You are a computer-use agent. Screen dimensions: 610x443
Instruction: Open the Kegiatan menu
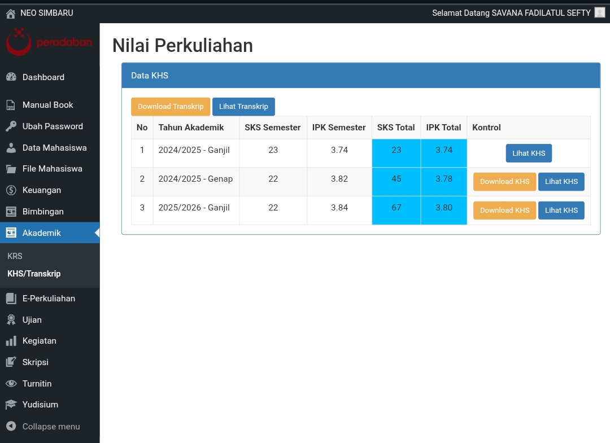click(x=50, y=341)
